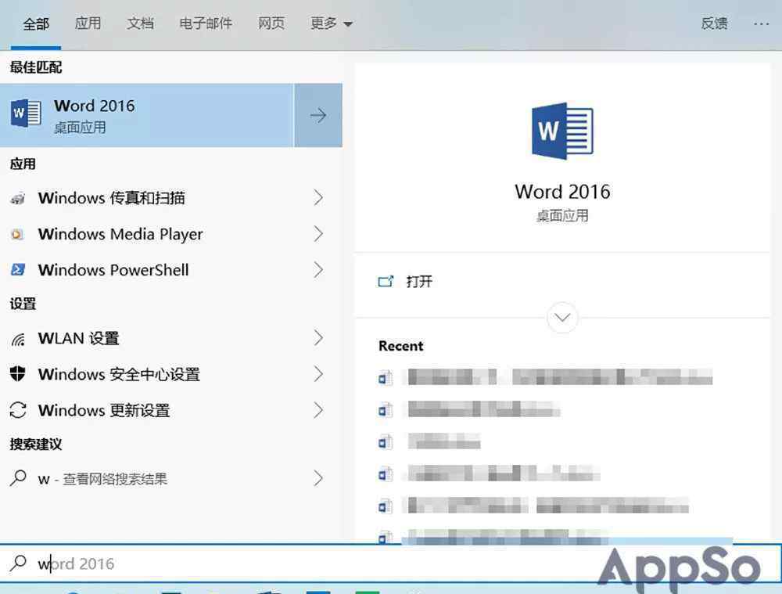Switch to the 电子邮件 tab

click(206, 23)
